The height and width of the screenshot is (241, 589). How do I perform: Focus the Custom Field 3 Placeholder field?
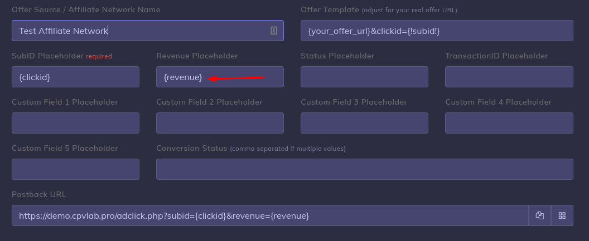(364, 123)
